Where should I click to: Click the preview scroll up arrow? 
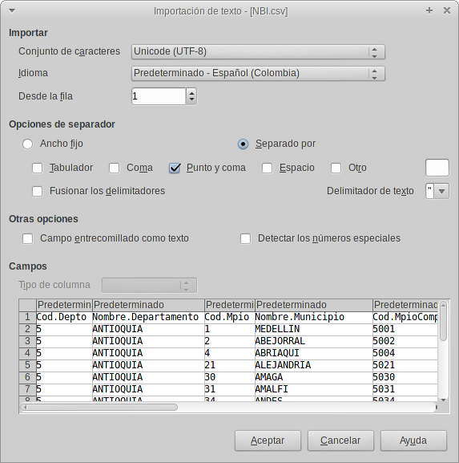(443, 304)
